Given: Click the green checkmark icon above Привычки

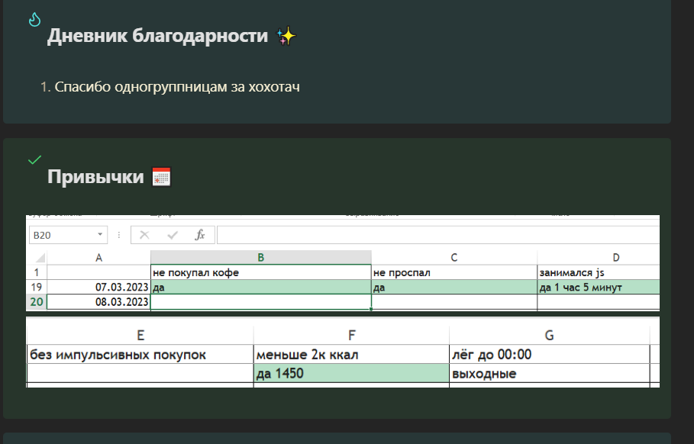Looking at the screenshot, I should tap(34, 159).
